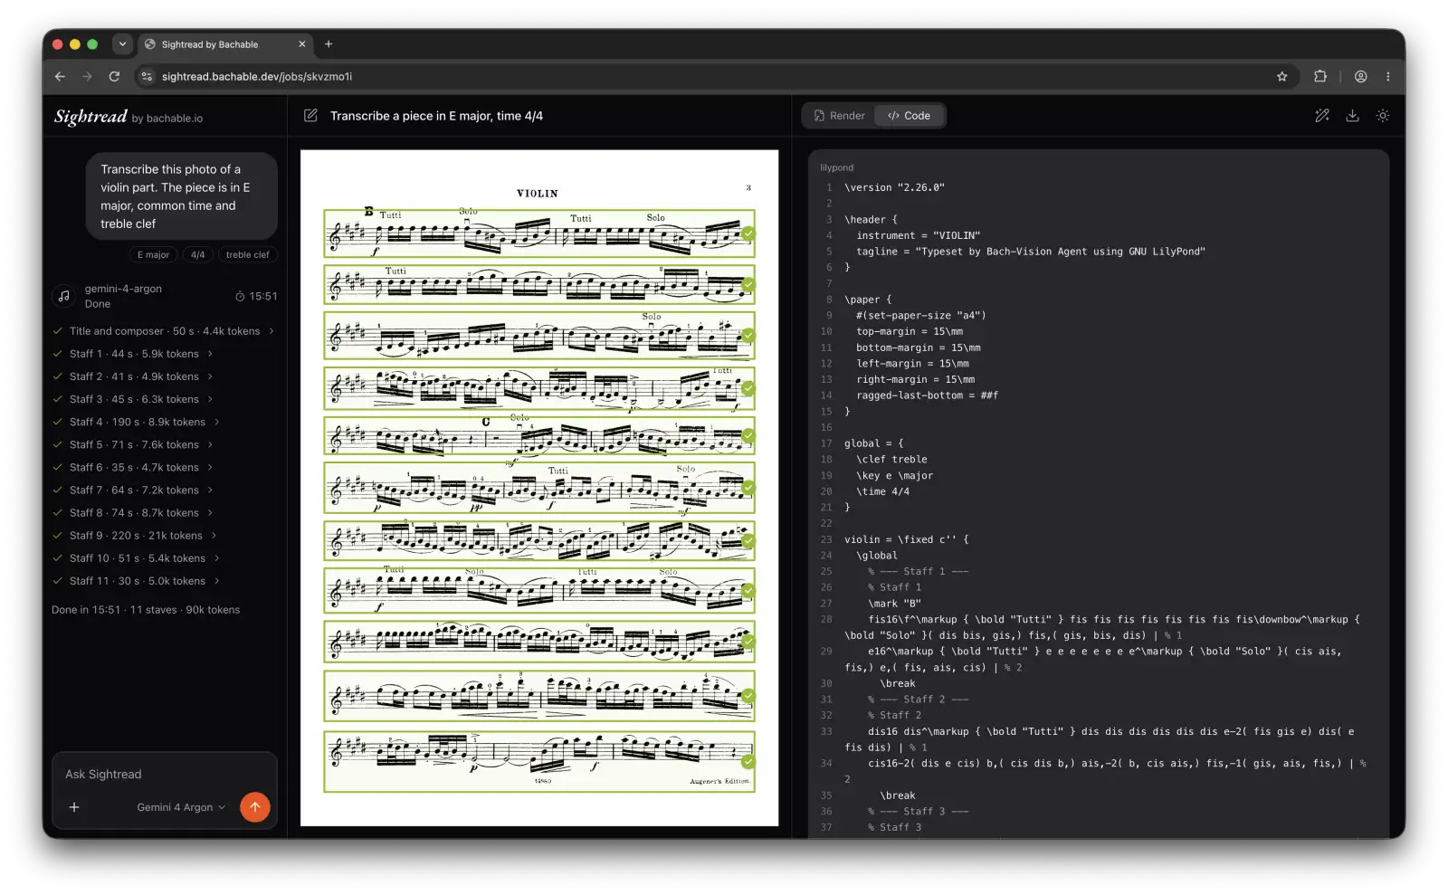Click the 'Transcribe a piece in E major, time 4/4' title
Viewport: 1448px width, 895px height.
click(x=436, y=116)
